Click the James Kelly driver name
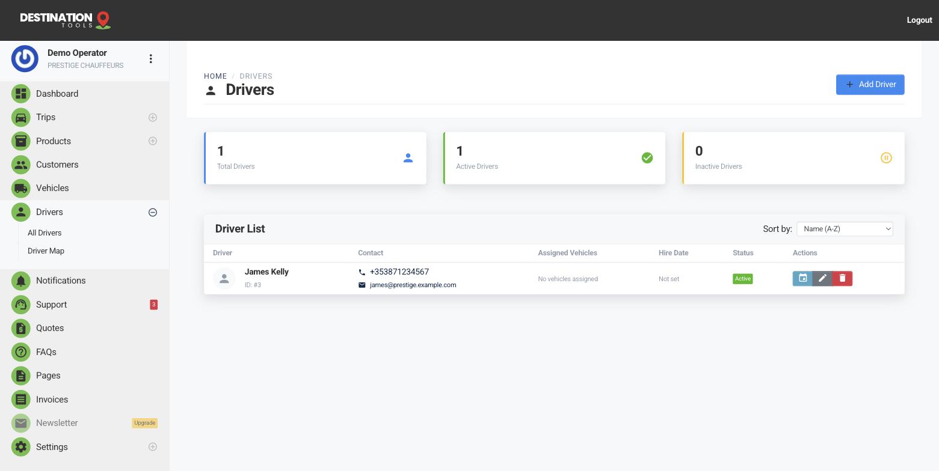Viewport: 939px width, 471px height. (266, 272)
